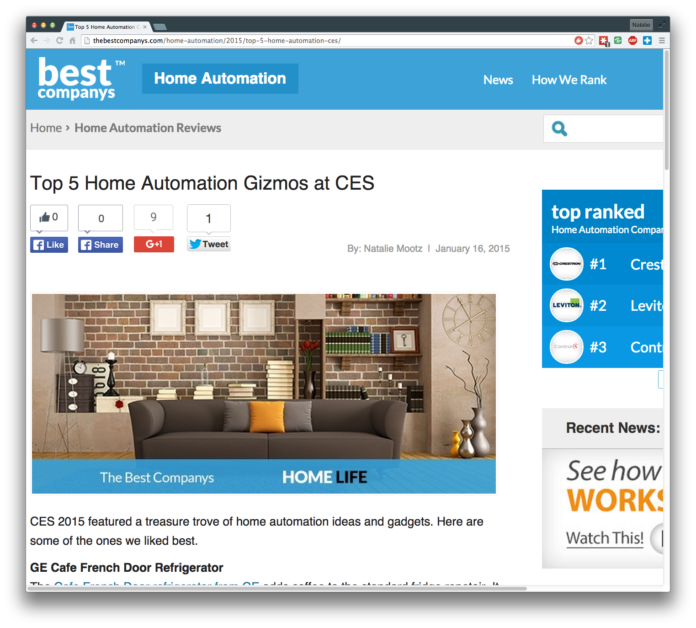Open Home Automation Reviews breadcrumb
Viewport: 696px width, 628px height.
pyautogui.click(x=148, y=128)
